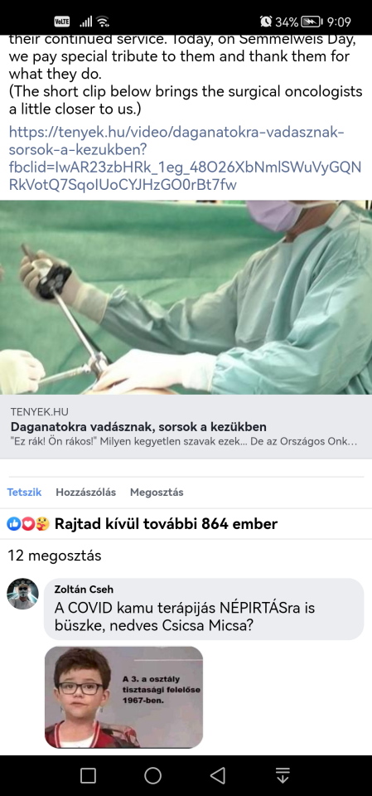Screen dimensions: 372x796
Task: Tap the navigation bar hide arrow icon
Action: point(283,775)
